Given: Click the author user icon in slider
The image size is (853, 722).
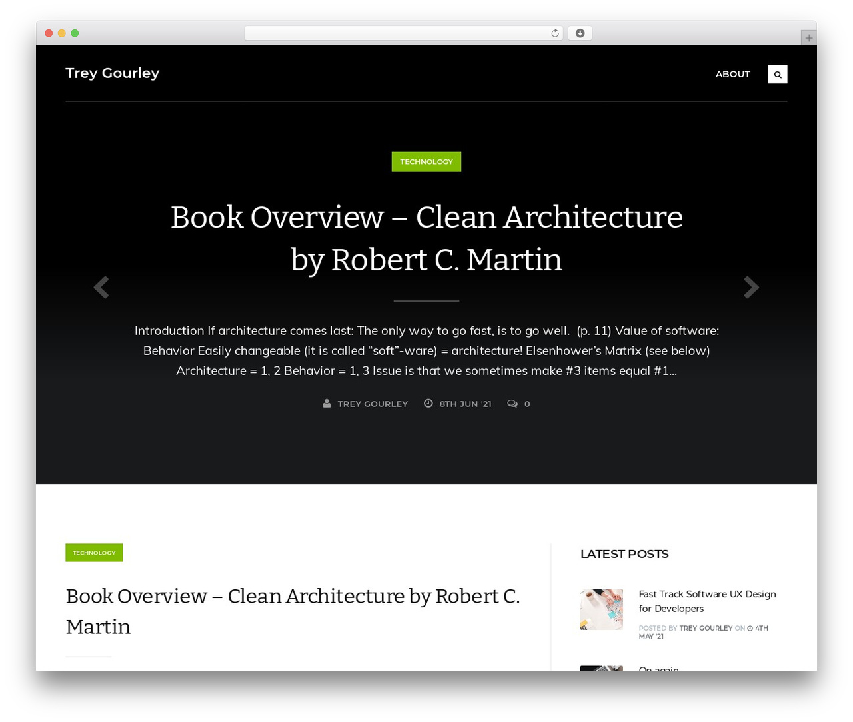Looking at the screenshot, I should pyautogui.click(x=327, y=403).
